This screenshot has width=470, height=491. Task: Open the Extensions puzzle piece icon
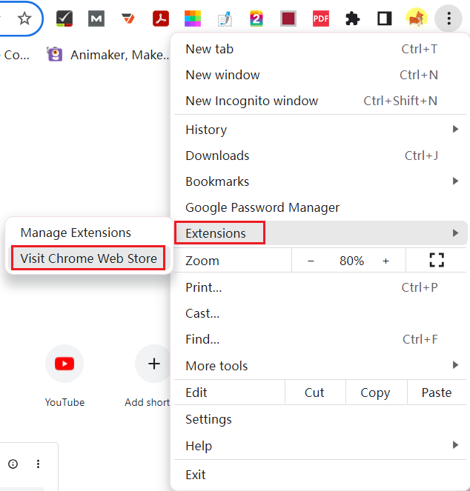coord(353,19)
